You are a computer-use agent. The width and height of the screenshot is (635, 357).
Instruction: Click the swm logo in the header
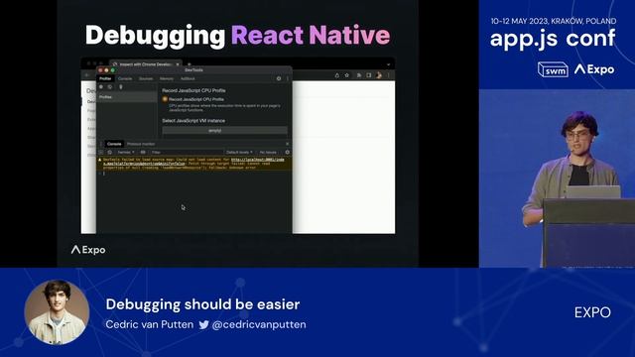click(x=553, y=69)
